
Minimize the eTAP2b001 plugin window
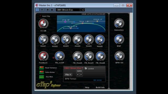pyautogui.click(x=117, y=5)
